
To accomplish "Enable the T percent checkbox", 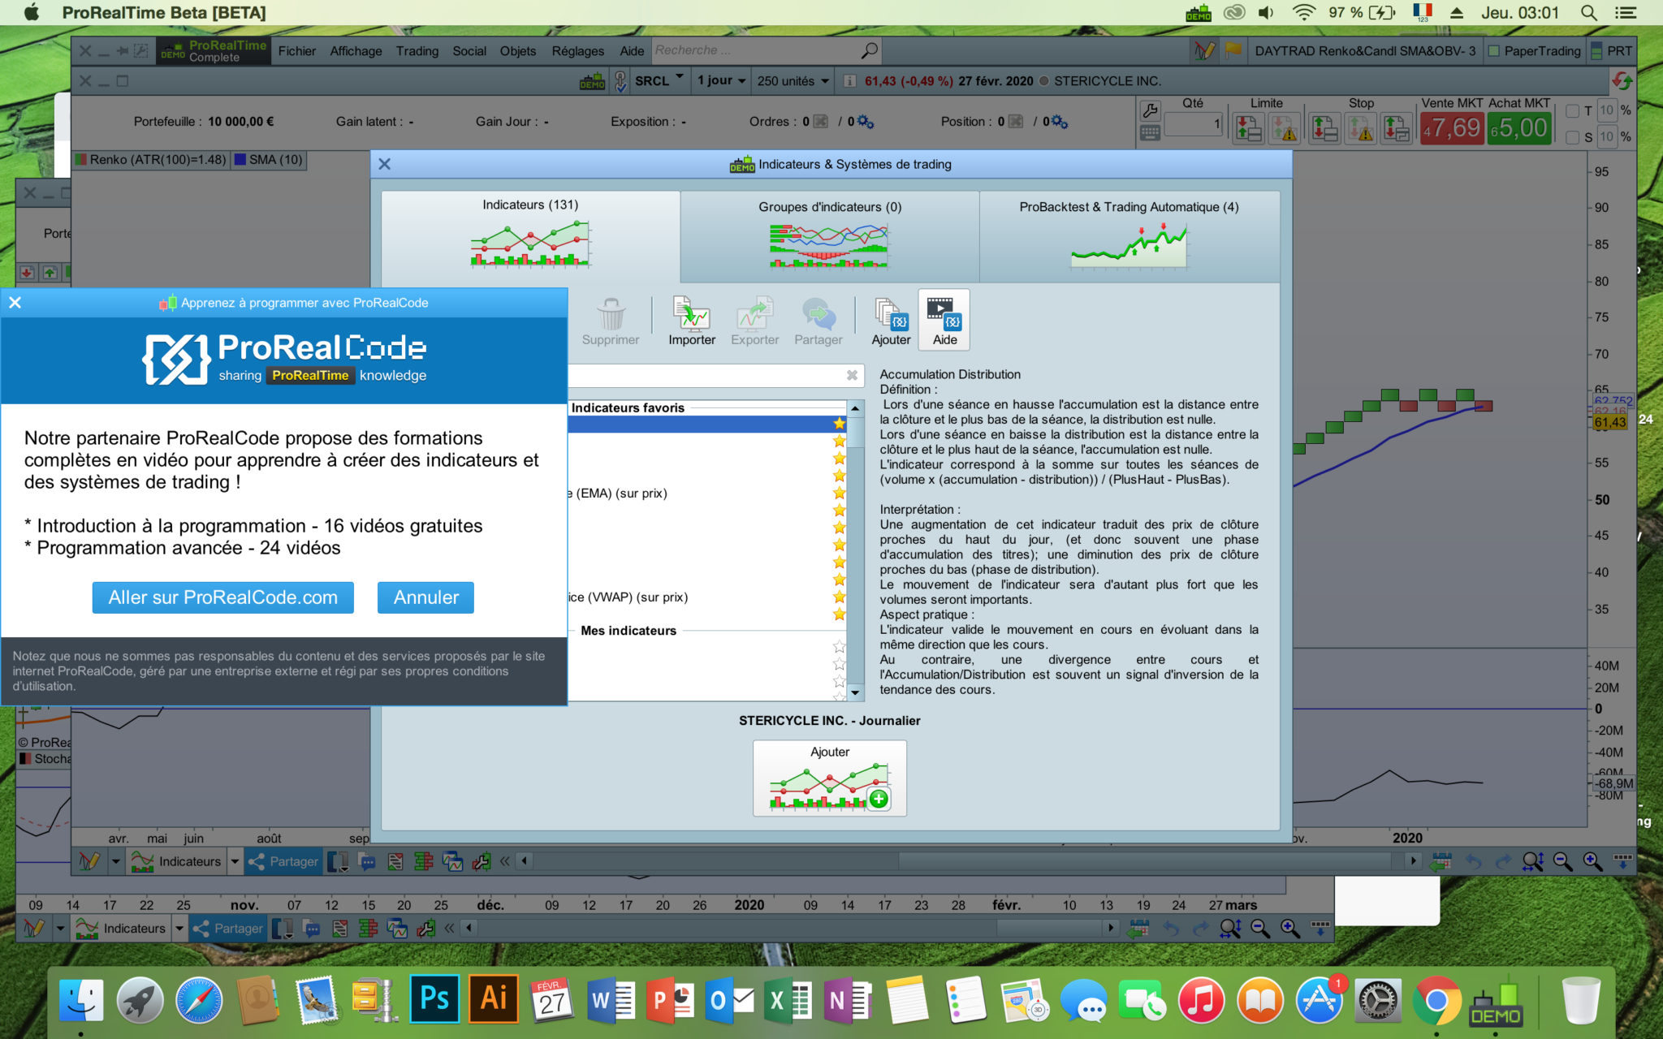I will (1573, 110).
